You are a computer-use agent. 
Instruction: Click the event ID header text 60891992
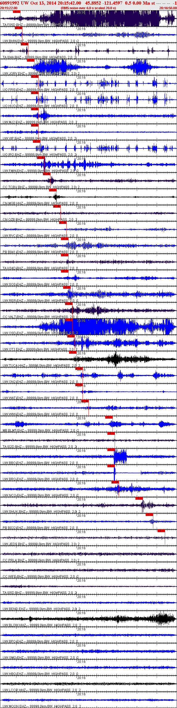click(10, 3)
